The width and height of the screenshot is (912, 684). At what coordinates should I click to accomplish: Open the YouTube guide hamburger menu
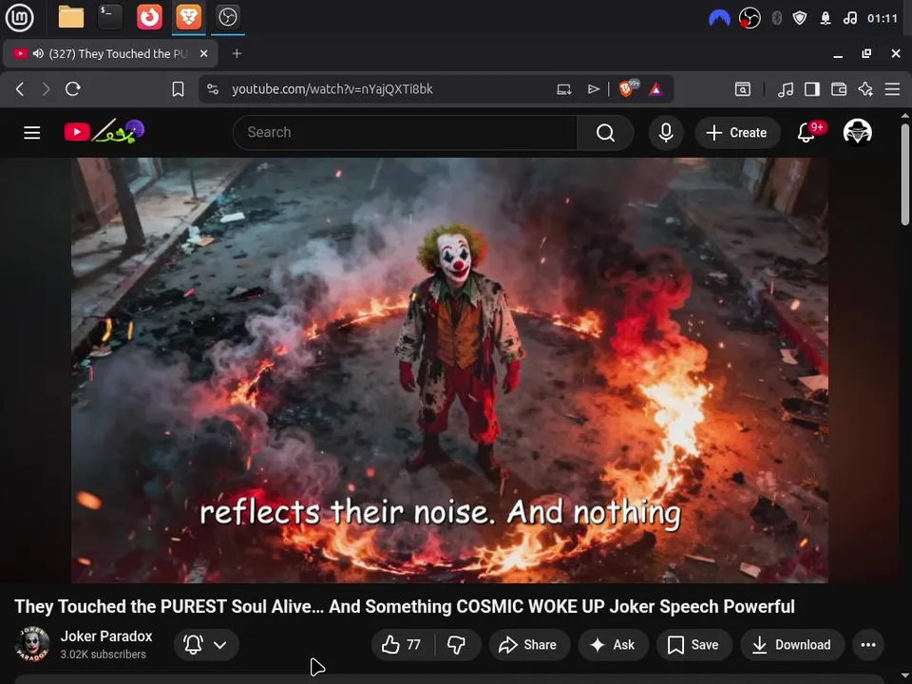coord(32,133)
